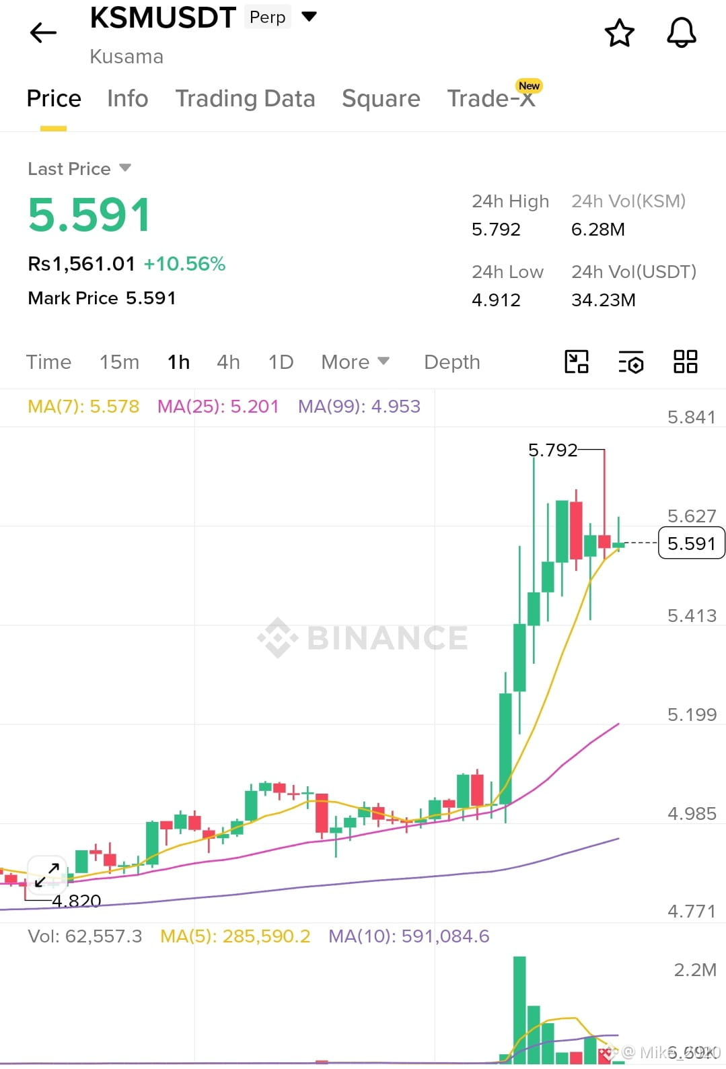The width and height of the screenshot is (726, 1069).
Task: Select the 4h chart interval
Action: 228,362
